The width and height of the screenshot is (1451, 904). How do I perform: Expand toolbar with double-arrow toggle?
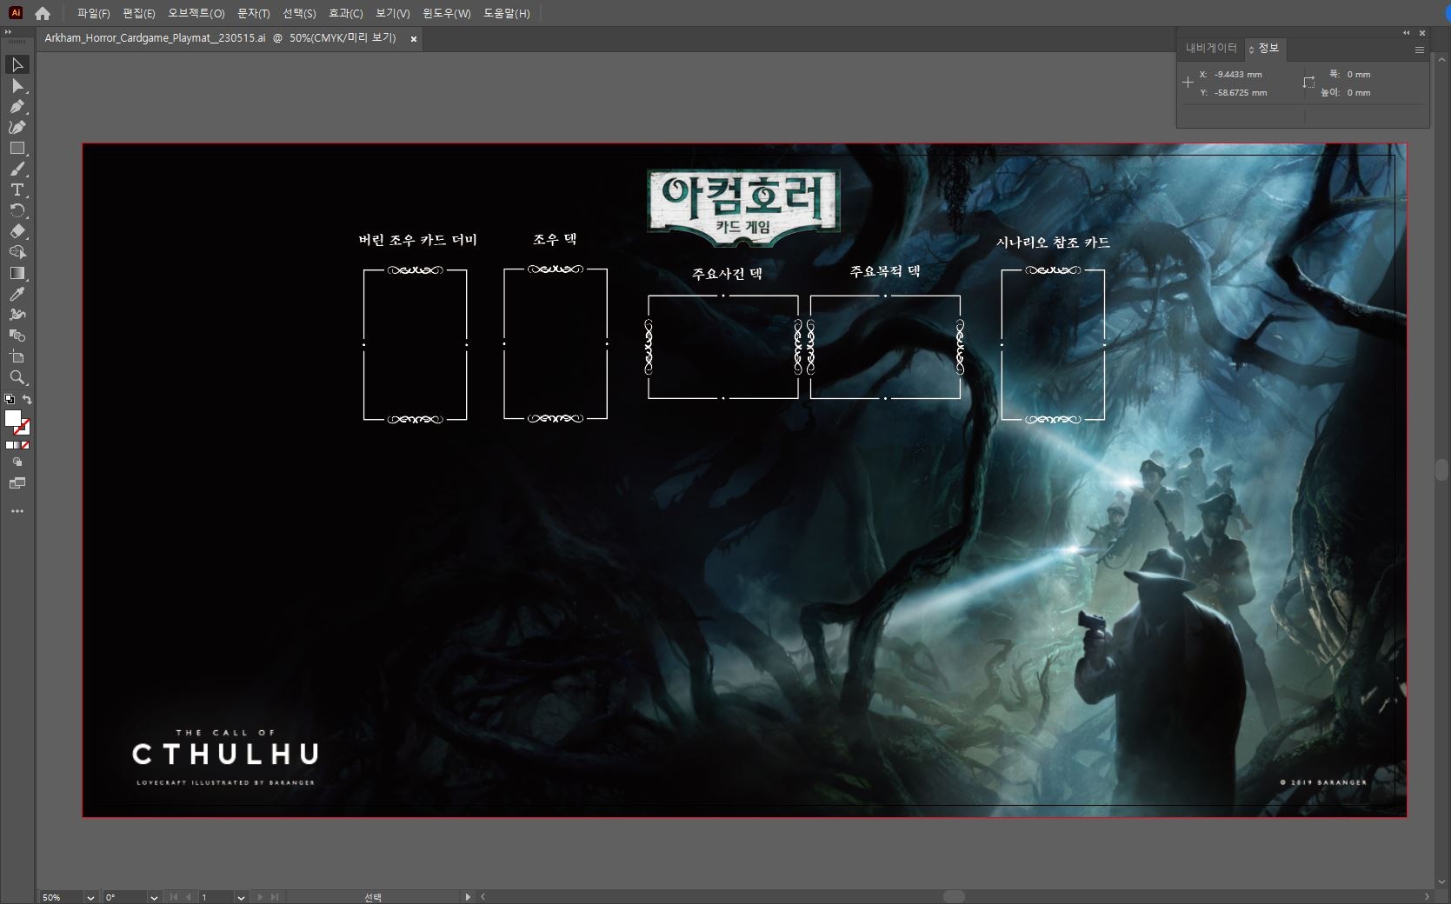pyautogui.click(x=8, y=31)
